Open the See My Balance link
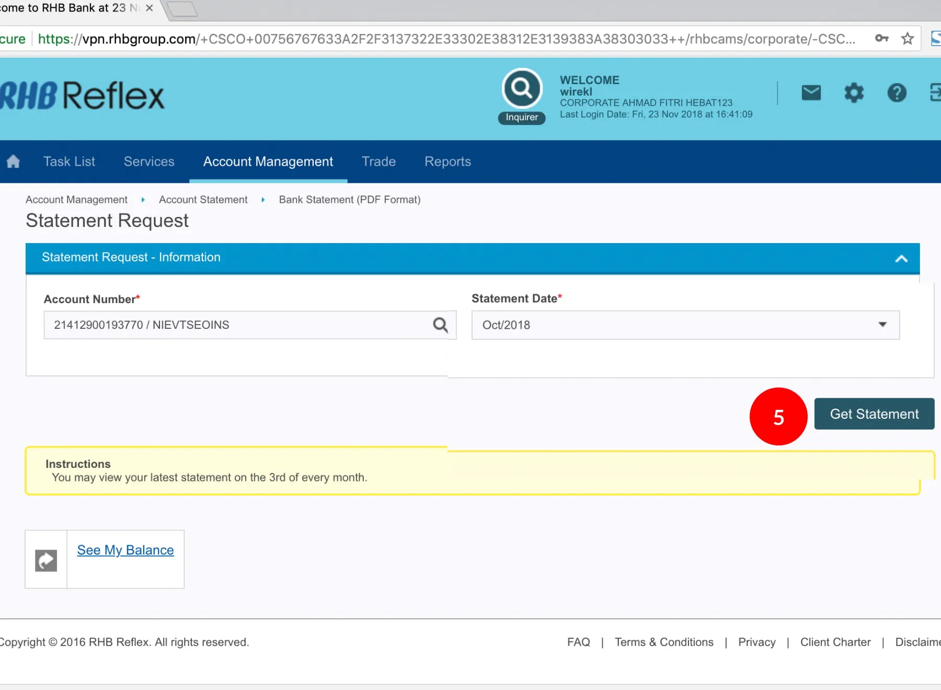 point(125,550)
